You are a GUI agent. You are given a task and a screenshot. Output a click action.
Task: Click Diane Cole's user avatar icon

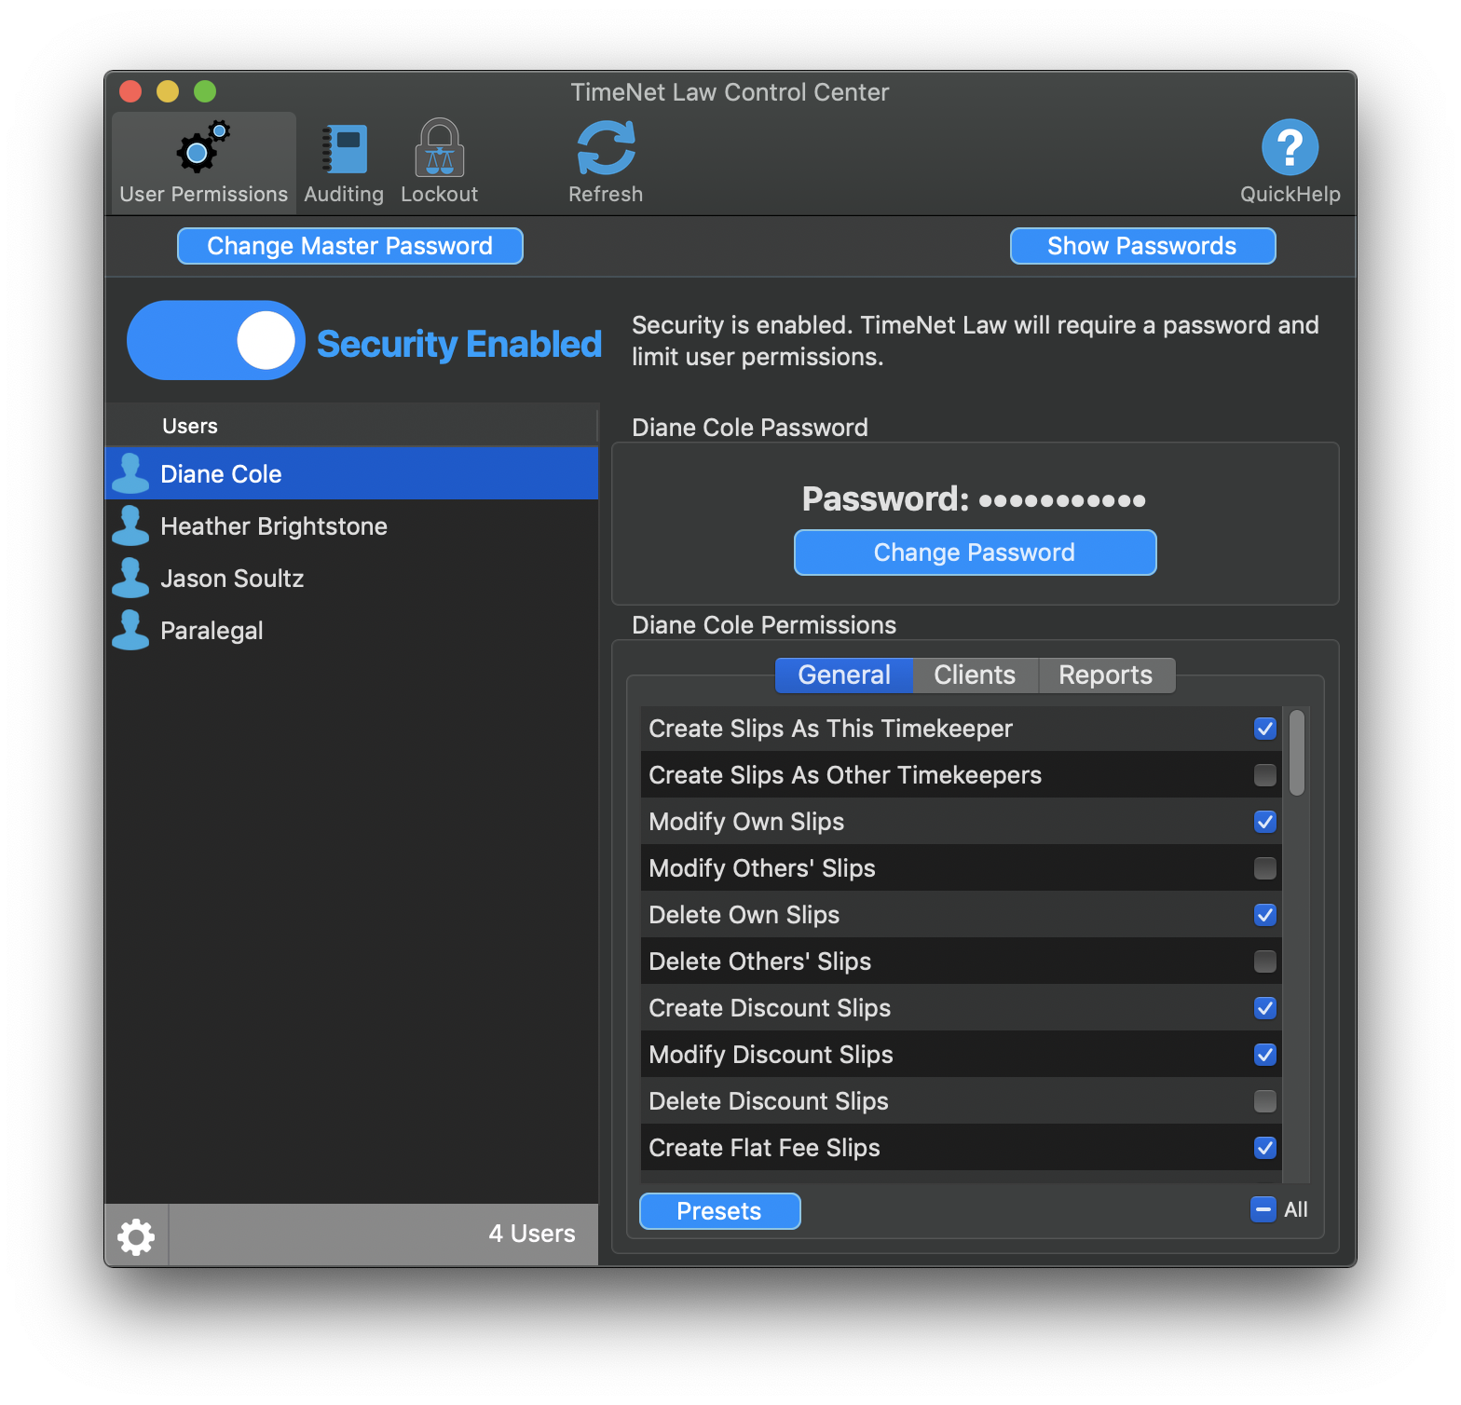(130, 473)
